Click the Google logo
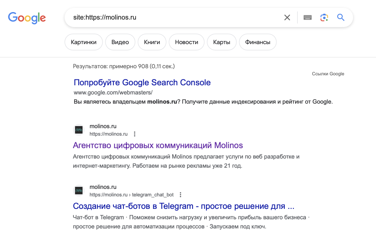Image resolution: width=376 pixels, height=238 pixels. coord(27,18)
